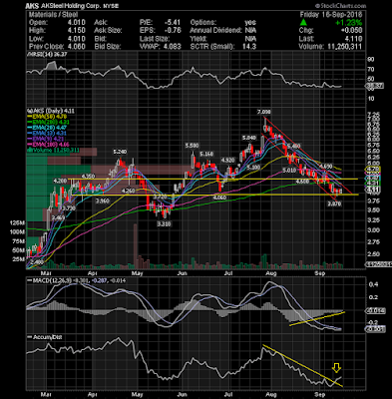The image size is (392, 399).
Task: Click the 70 level on RSI scale
Action: (371, 70)
